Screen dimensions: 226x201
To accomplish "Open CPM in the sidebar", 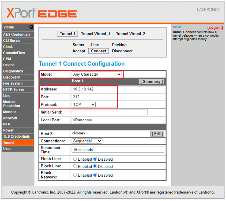I will pos(18,59).
